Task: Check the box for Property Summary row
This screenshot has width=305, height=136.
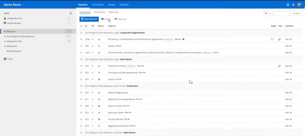Action: pos(81,66)
